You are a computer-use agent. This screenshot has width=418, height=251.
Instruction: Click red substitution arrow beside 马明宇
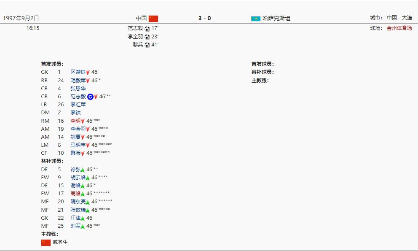tap(88, 145)
